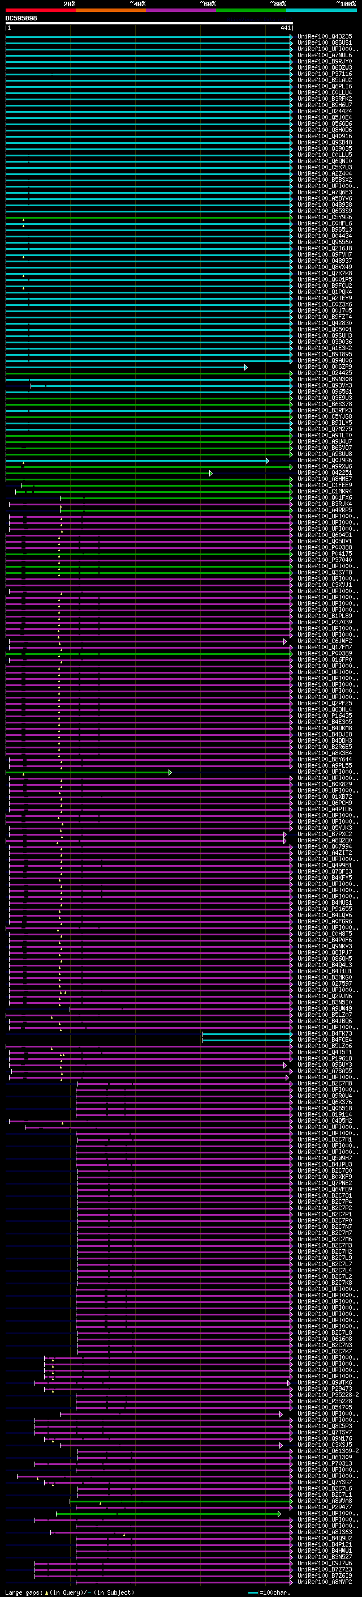362x1597 pixels.
Task: Select the UniRef100_Q9FVM7 label
Action: pyautogui.click(x=325, y=254)
